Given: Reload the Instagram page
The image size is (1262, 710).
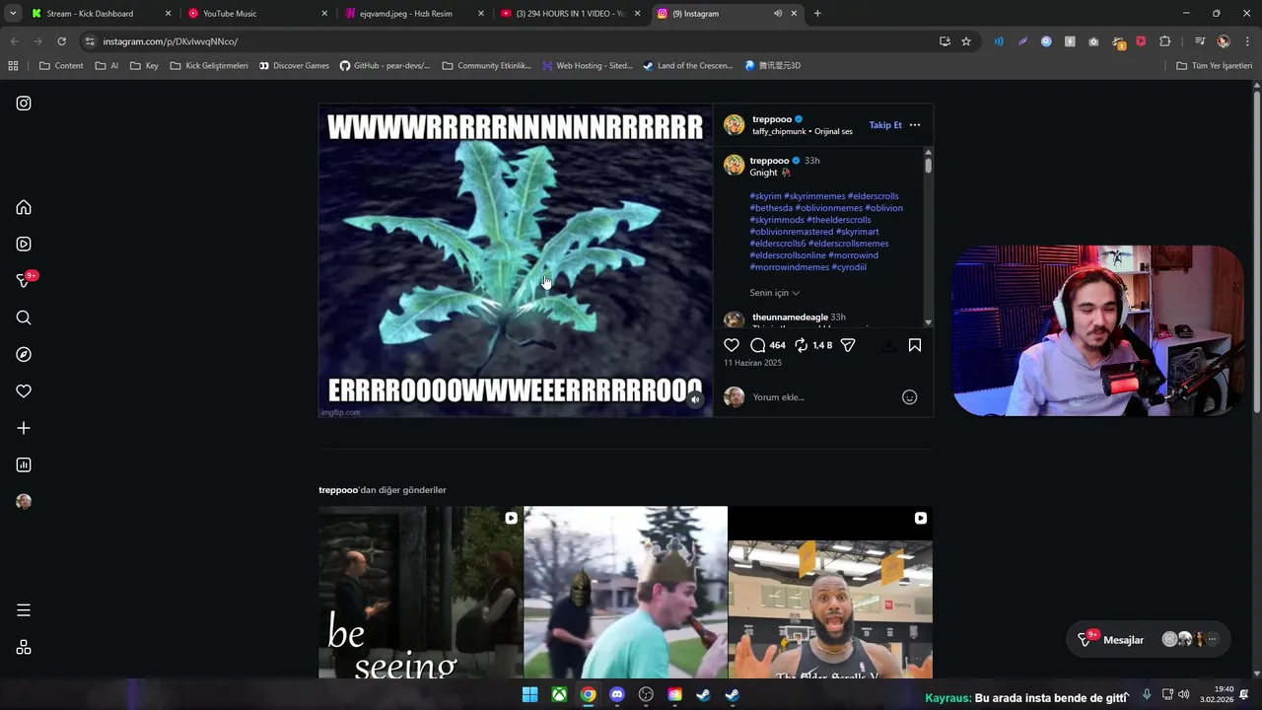Looking at the screenshot, I should [61, 41].
